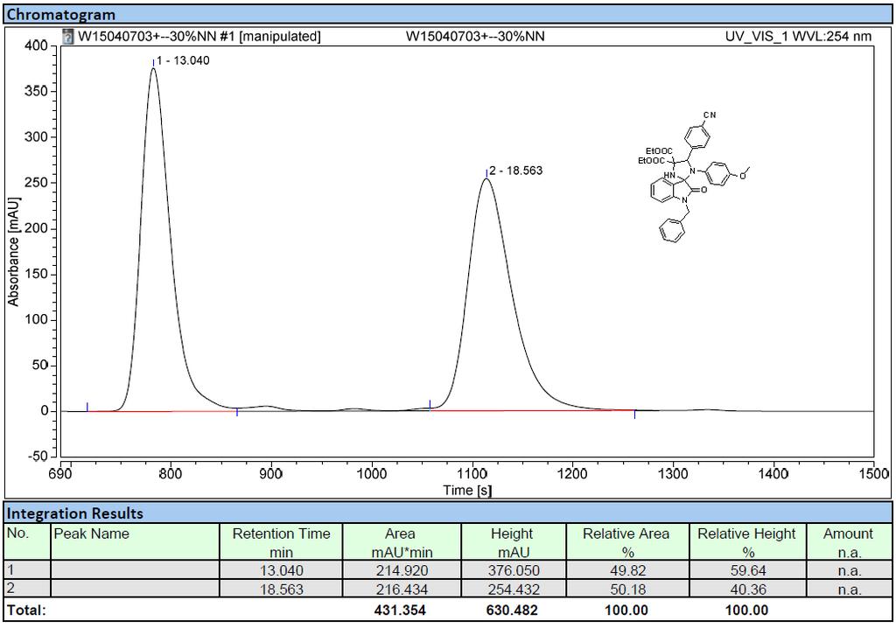Click area cell '214.920'

coord(402,570)
